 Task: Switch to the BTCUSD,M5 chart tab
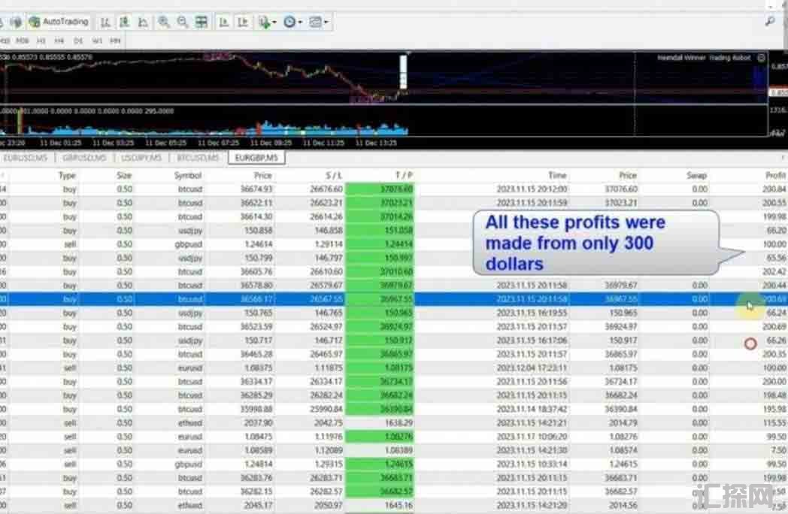pos(197,158)
